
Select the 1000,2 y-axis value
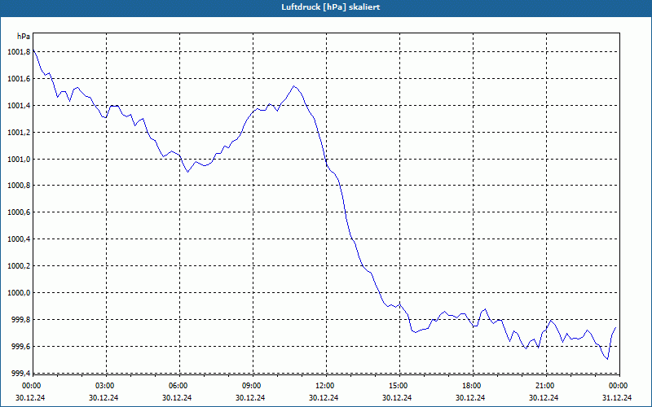click(x=19, y=266)
